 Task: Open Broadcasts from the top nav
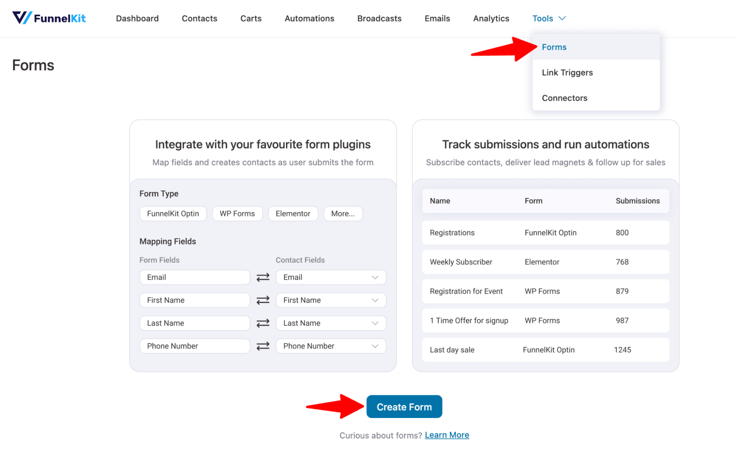(x=379, y=18)
